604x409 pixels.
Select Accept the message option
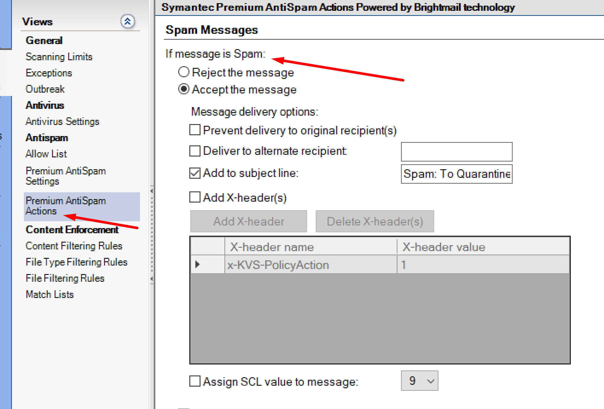coord(184,89)
